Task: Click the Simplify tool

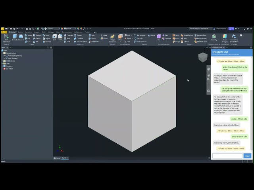Action: tap(214, 38)
